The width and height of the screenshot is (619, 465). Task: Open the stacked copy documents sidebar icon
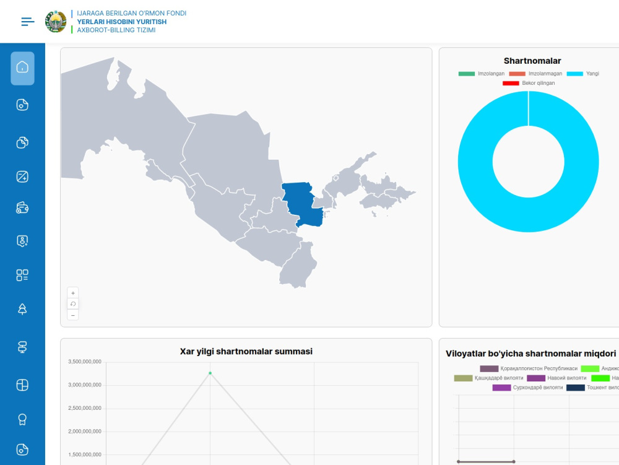click(x=22, y=142)
